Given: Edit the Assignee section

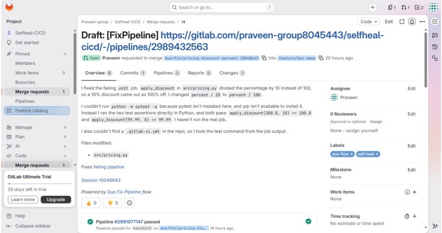Looking at the screenshot, I should [411, 89].
